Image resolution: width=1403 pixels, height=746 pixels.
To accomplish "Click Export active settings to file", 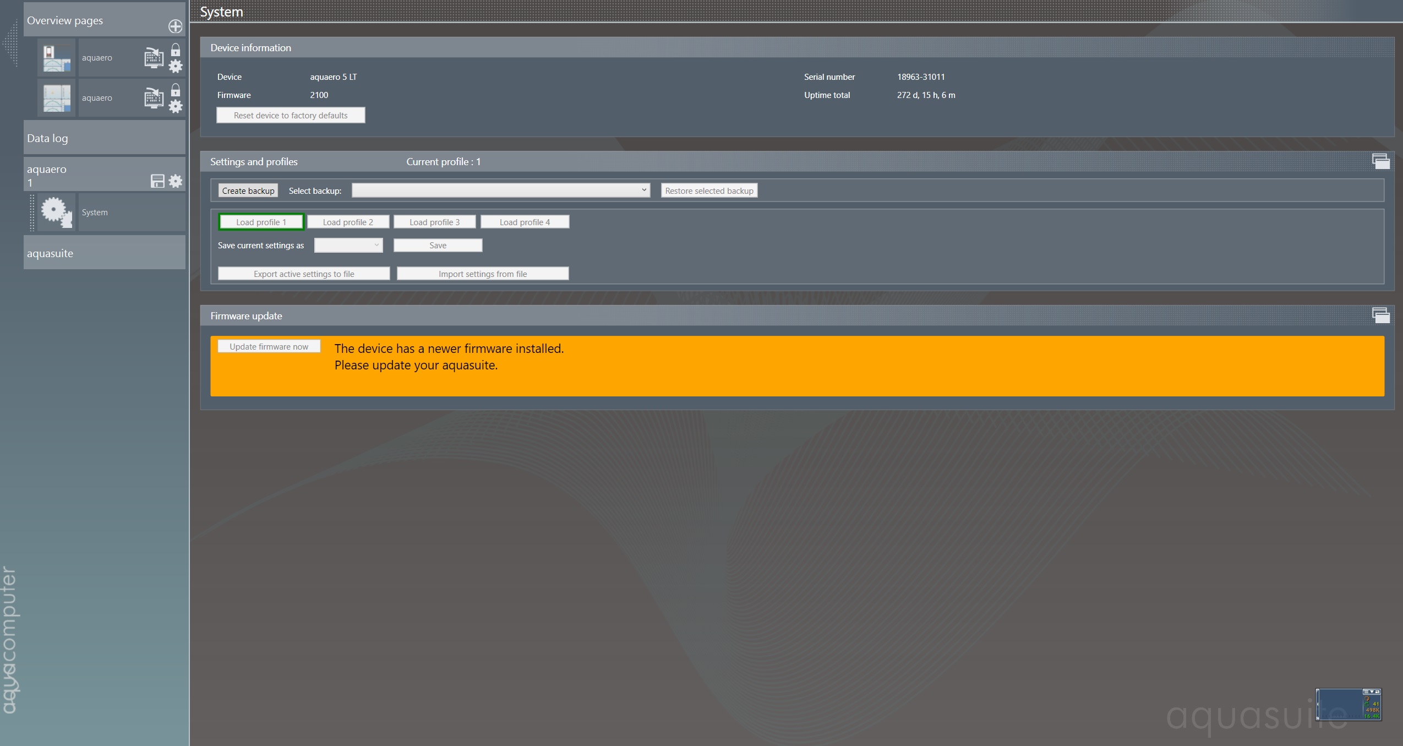I will point(304,274).
